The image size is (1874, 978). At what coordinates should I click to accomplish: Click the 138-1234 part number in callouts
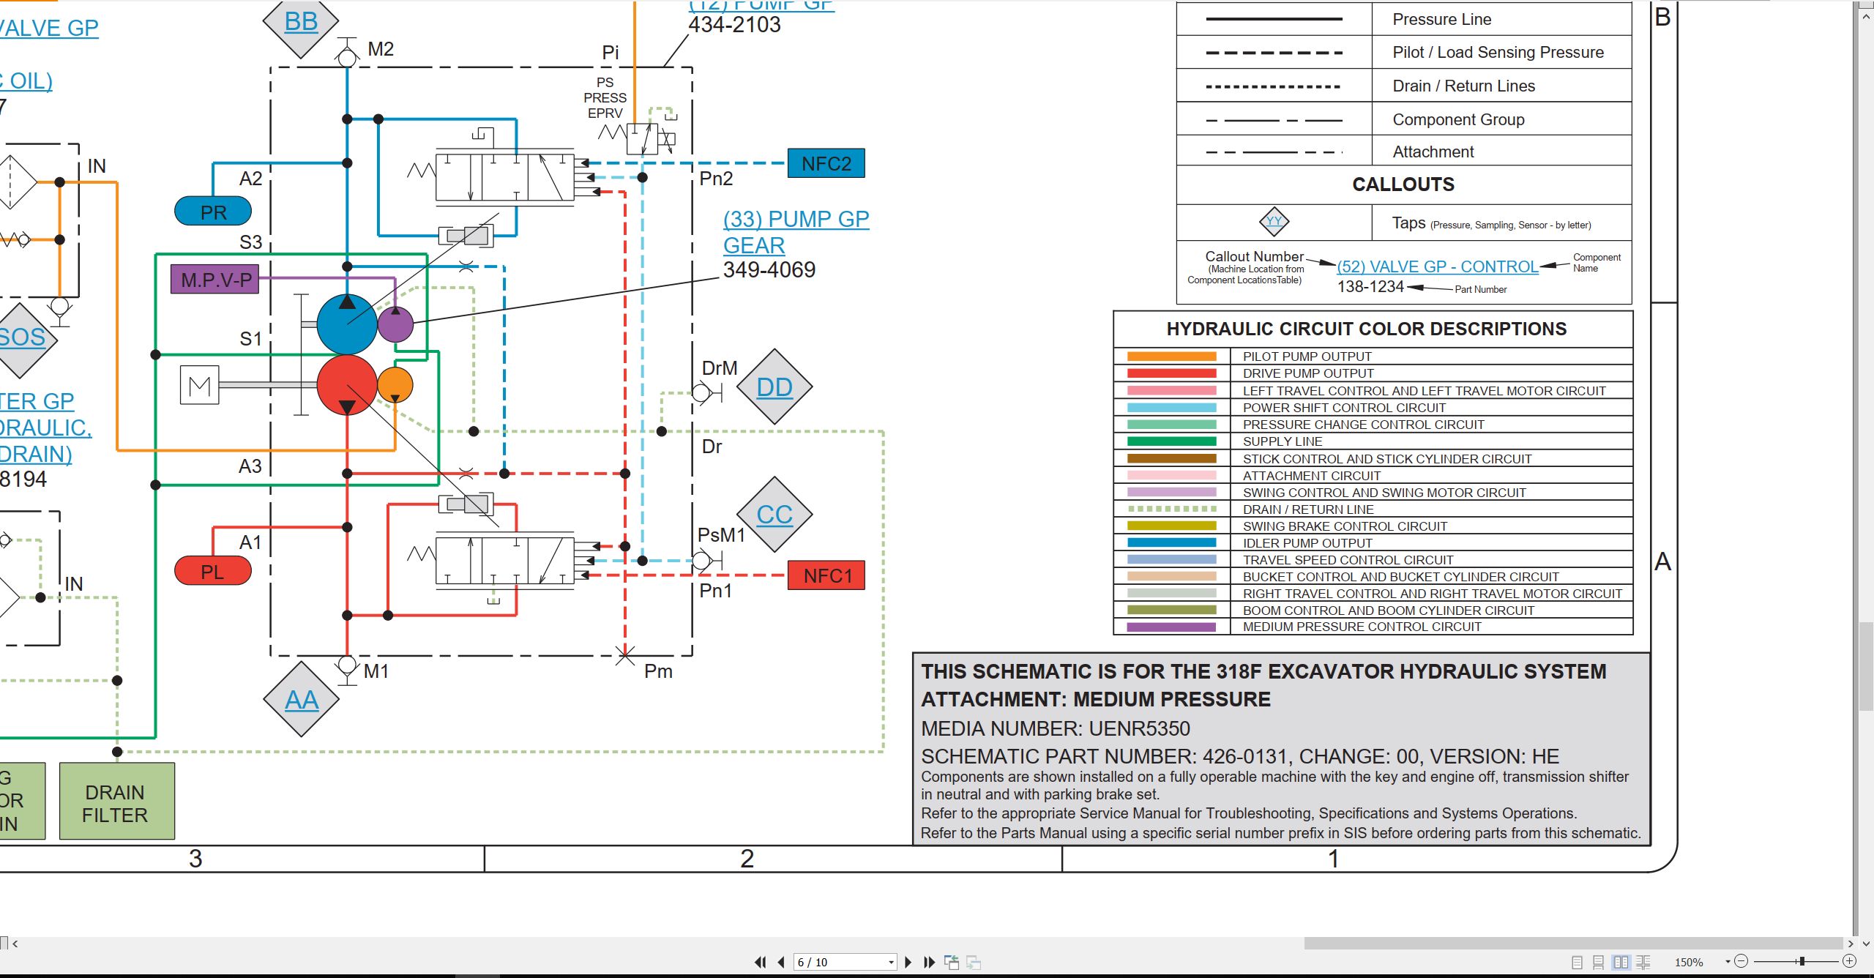coord(1370,287)
